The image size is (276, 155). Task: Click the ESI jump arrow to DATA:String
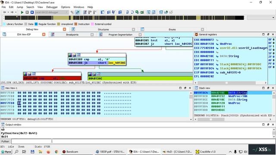point(217,56)
